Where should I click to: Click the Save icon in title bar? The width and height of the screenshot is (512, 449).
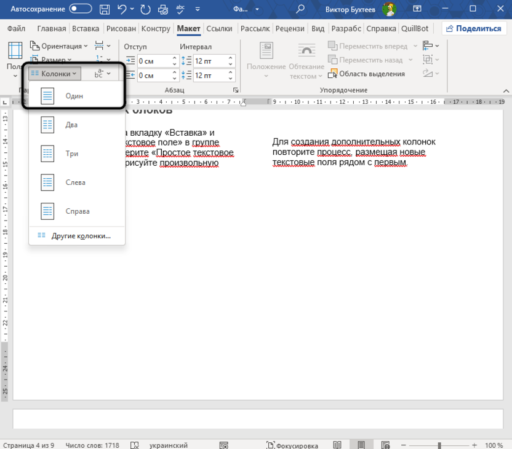105,9
